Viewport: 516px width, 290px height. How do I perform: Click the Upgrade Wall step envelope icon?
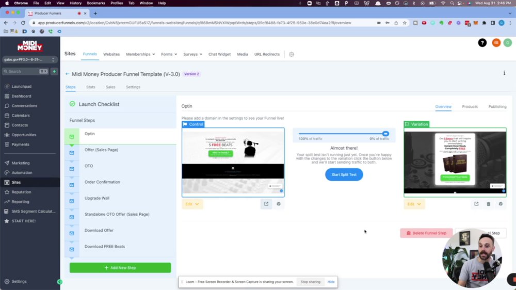pyautogui.click(x=72, y=201)
